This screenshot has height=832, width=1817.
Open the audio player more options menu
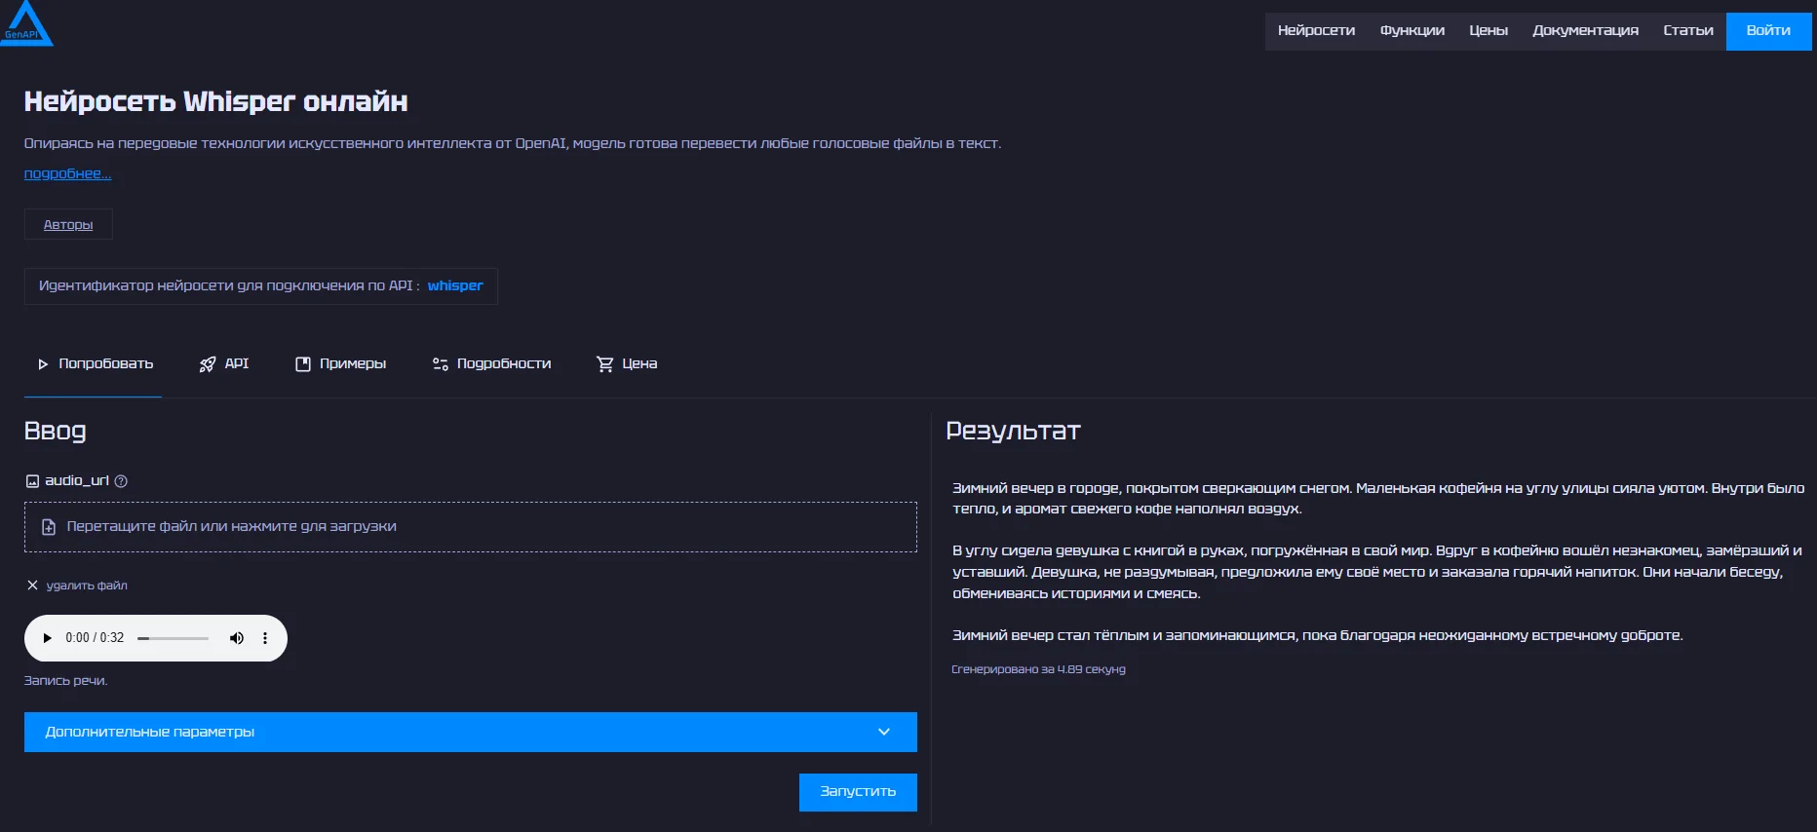point(265,638)
